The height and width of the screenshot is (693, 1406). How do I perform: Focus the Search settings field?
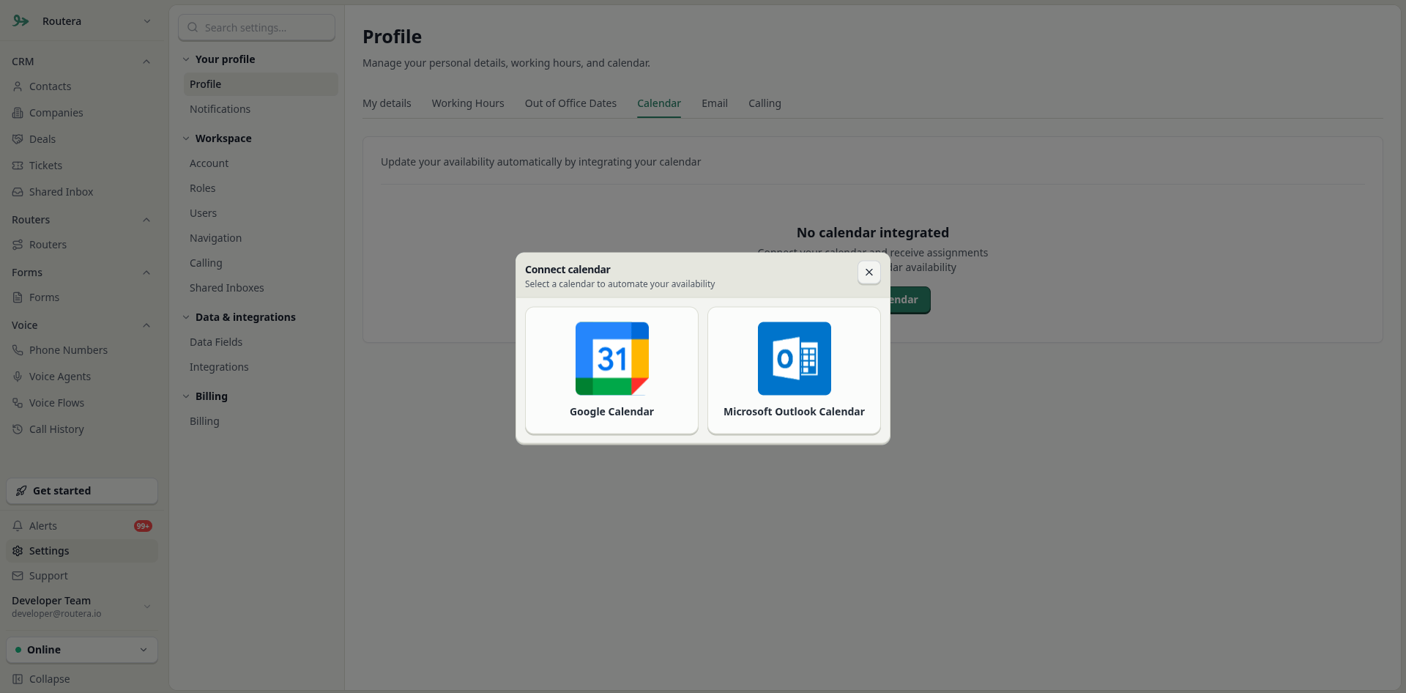click(257, 28)
